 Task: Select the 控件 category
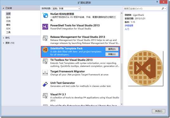[8, 17]
